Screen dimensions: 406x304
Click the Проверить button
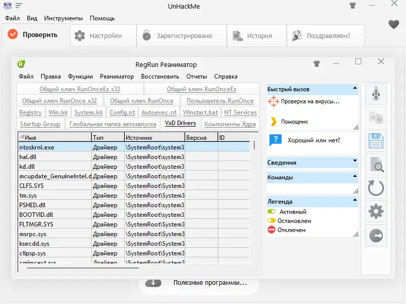[x=34, y=35]
